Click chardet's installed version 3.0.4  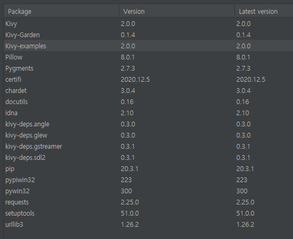[128, 90]
